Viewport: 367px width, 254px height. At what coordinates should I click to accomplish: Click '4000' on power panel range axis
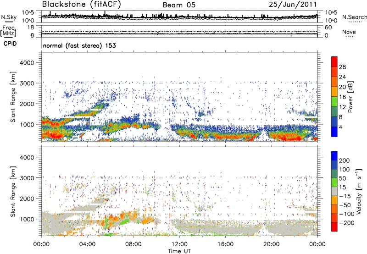27,63
